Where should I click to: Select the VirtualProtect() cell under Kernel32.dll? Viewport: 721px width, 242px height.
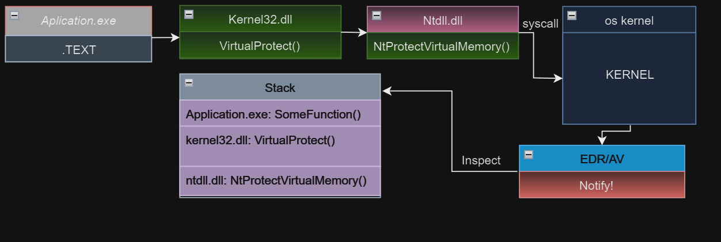point(260,46)
